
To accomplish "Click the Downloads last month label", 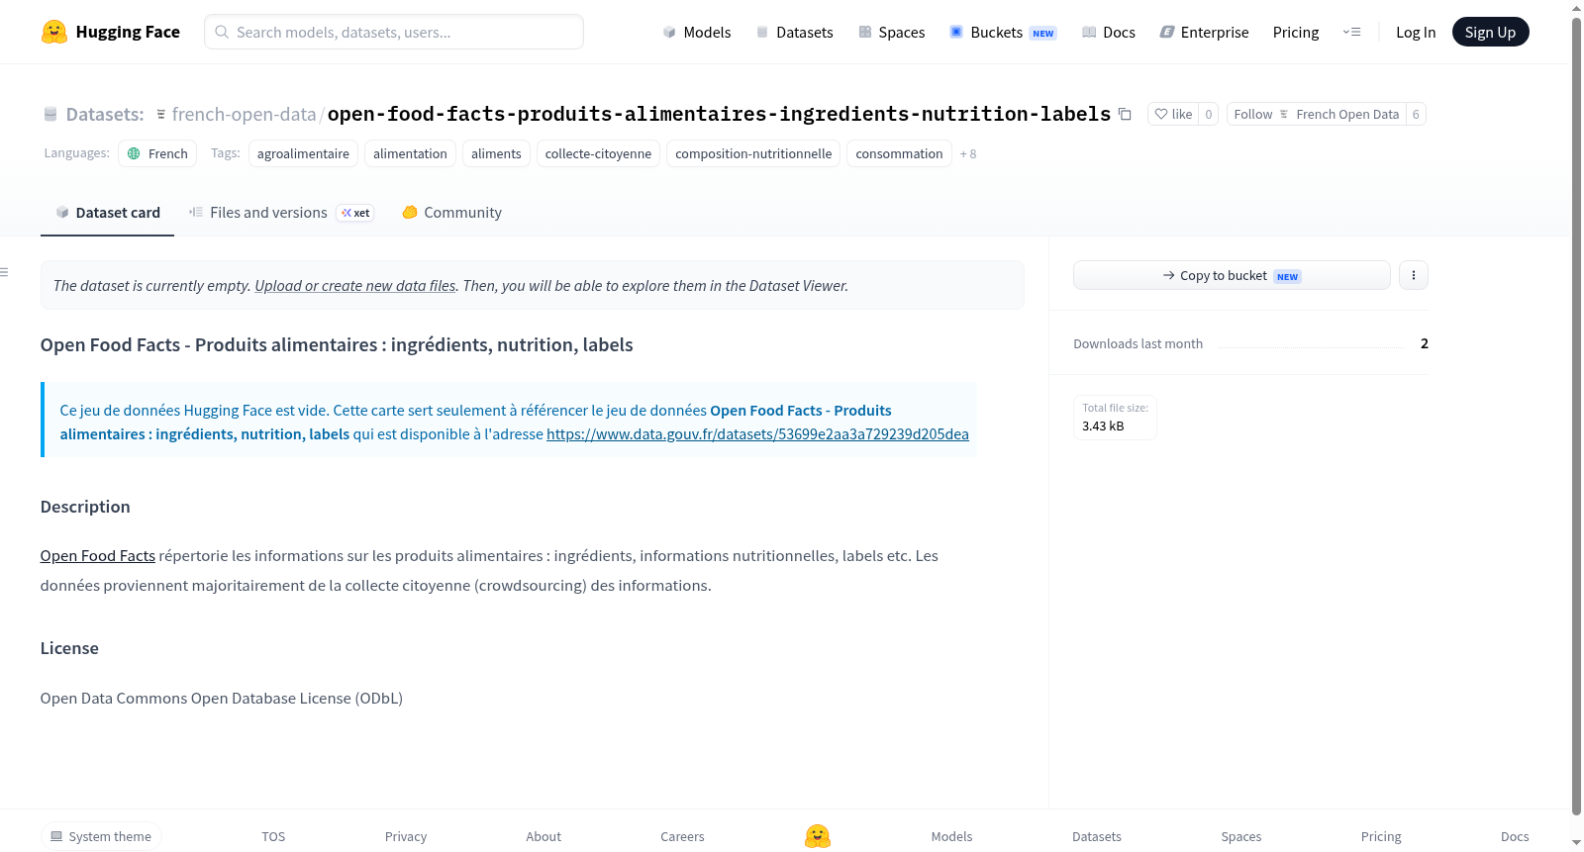I will click(1138, 343).
